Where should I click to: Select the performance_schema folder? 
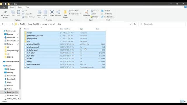[65, 36]
